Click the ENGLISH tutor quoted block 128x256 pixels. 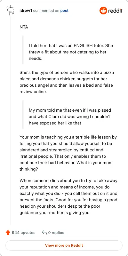coord(71,52)
